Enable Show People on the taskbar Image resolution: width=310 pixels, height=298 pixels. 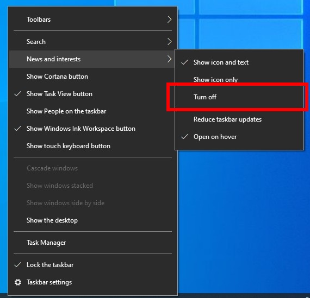[92, 111]
